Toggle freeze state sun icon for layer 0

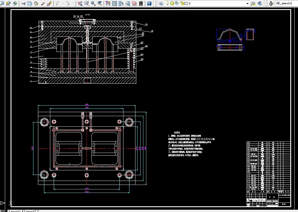coord(173,3)
